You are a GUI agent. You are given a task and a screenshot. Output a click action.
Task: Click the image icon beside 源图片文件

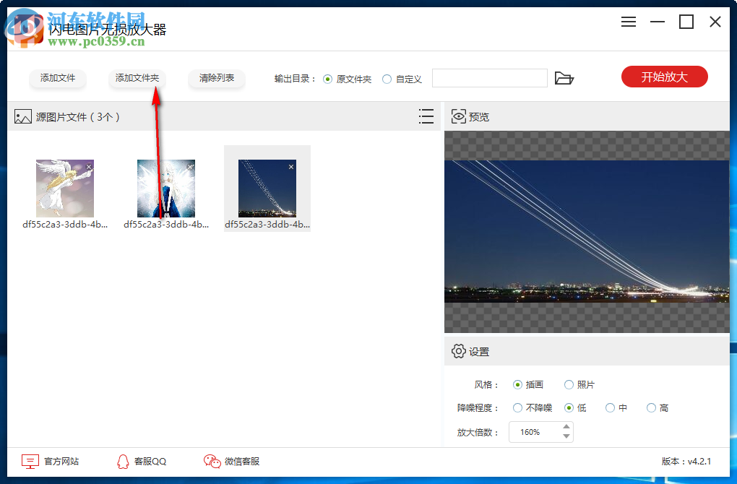pos(22,116)
